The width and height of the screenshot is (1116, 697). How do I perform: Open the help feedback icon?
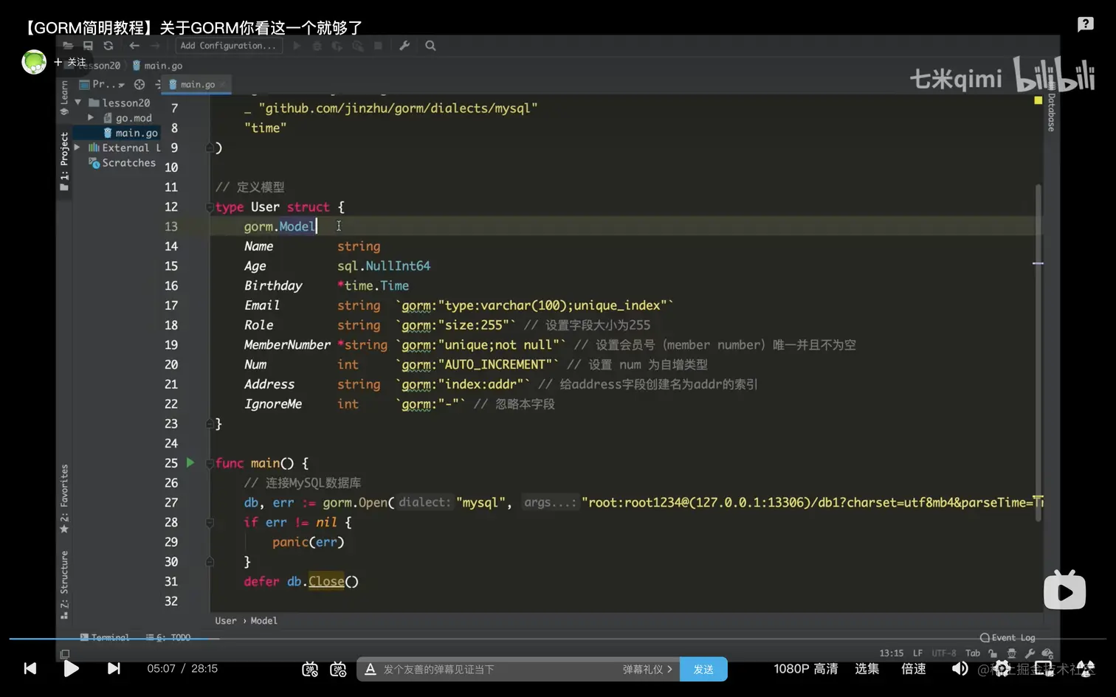(x=1085, y=24)
